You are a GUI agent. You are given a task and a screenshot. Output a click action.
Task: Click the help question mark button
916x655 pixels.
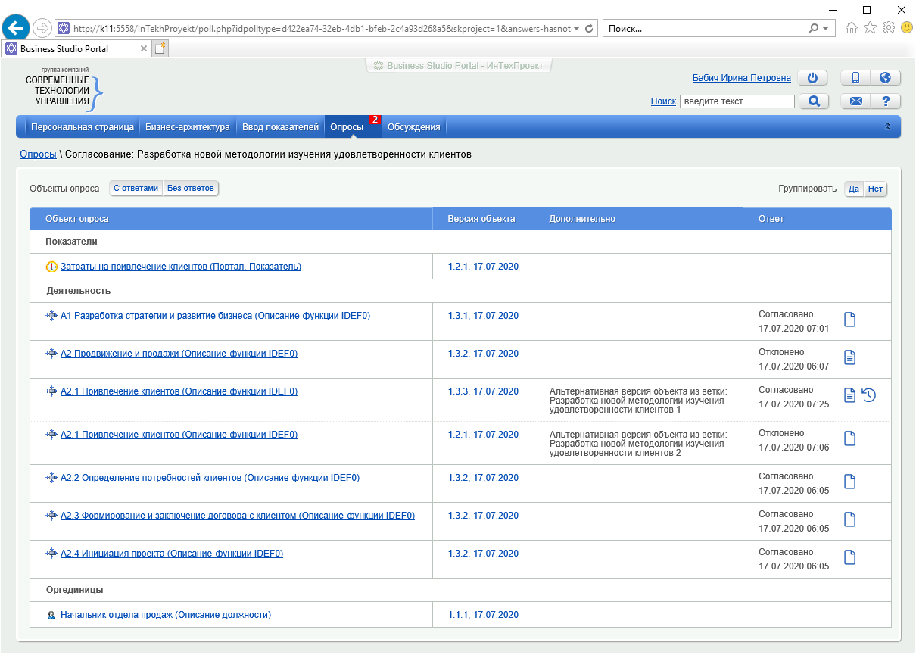pos(885,101)
